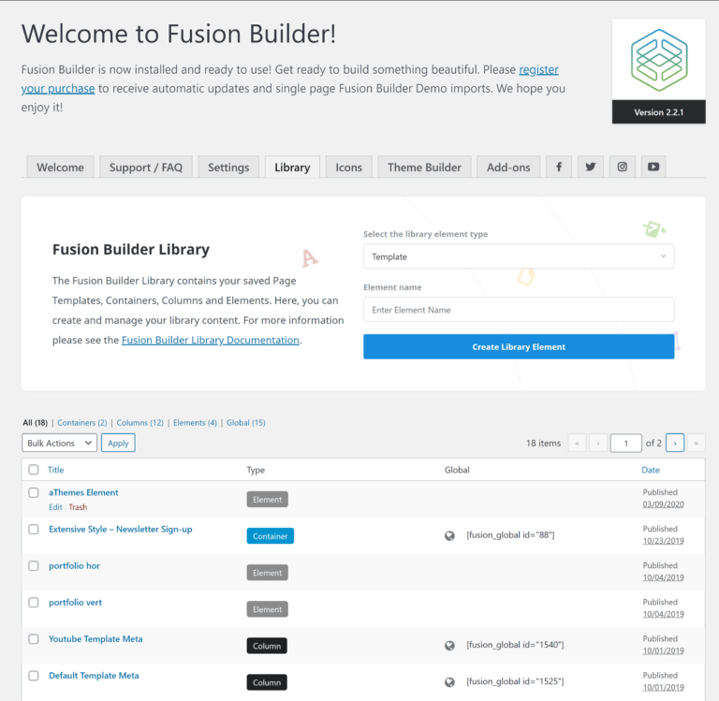
Task: Click Edit under aThemes Element
Action: click(x=55, y=507)
